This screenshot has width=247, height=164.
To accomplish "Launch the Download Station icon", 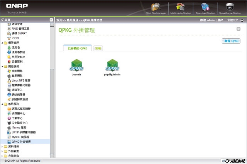I will point(205,7).
